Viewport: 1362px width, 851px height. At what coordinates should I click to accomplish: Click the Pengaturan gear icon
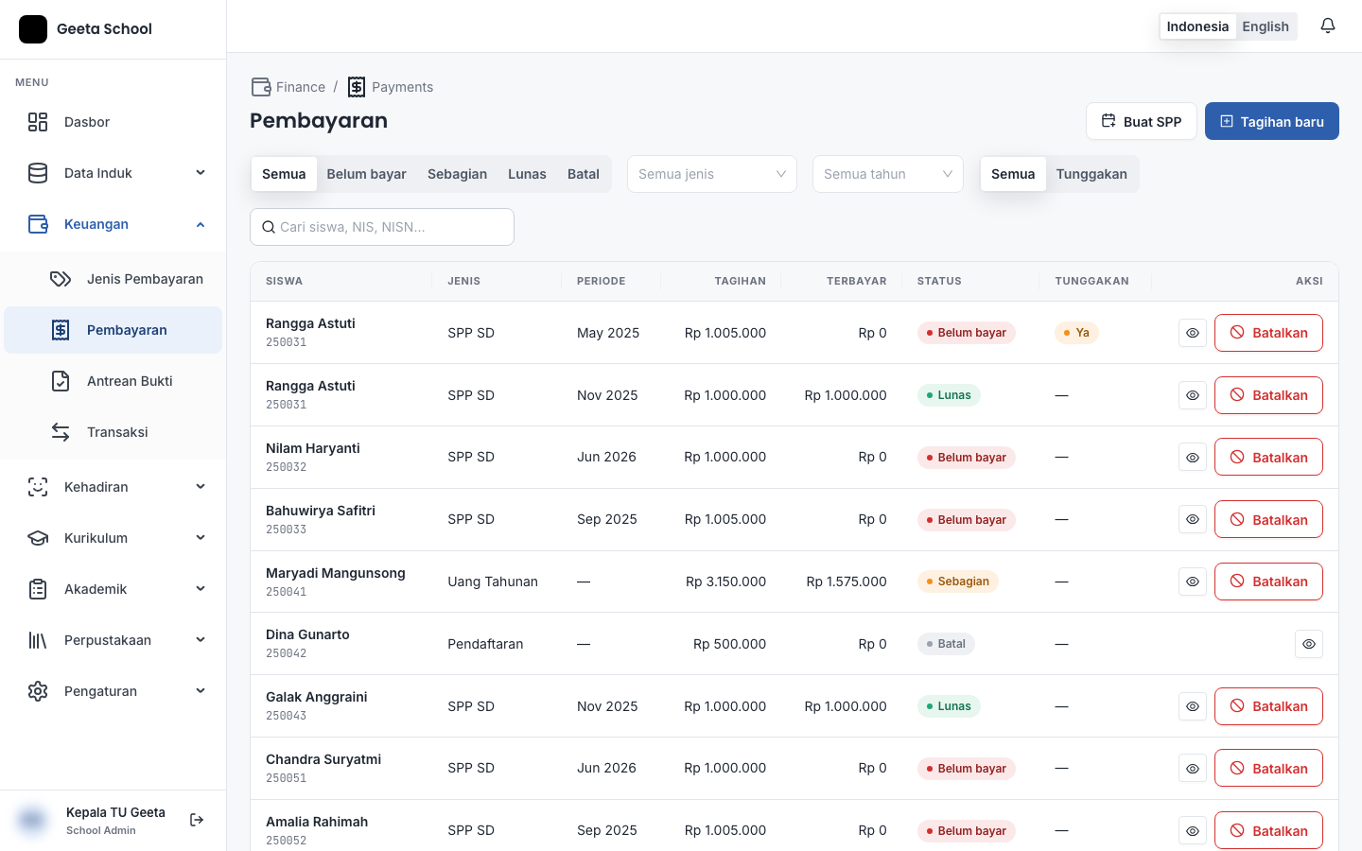pyautogui.click(x=38, y=691)
